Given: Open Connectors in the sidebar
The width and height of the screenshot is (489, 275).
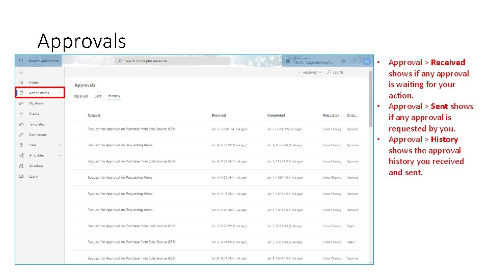Looking at the screenshot, I should (38, 134).
